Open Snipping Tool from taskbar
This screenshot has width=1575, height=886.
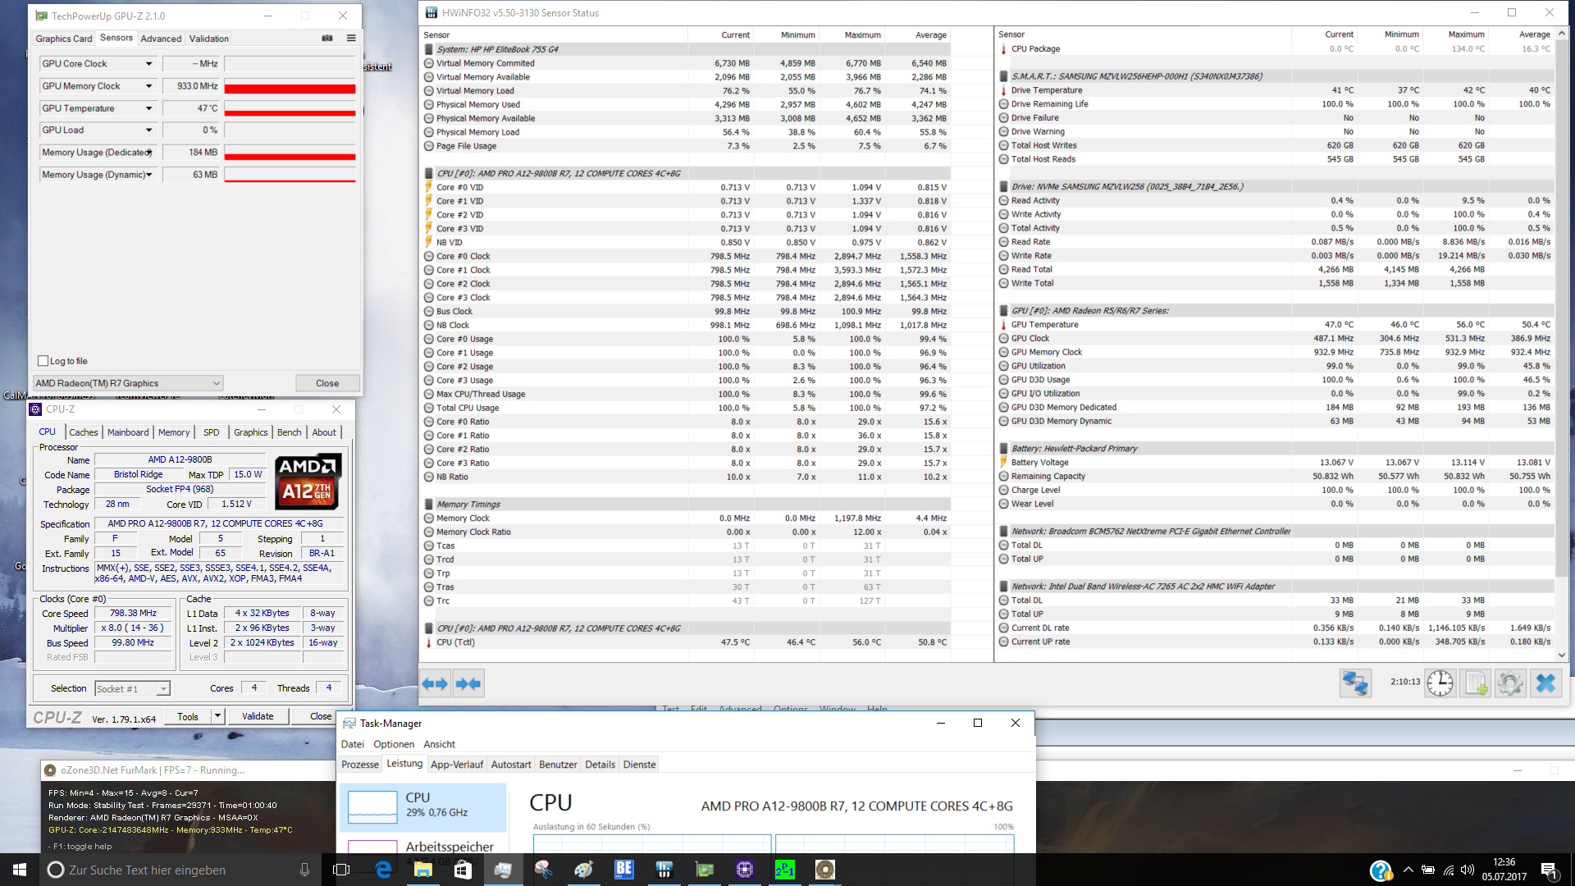(543, 870)
